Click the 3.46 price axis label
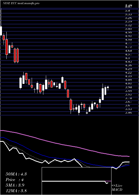The width and height of the screenshot is (139, 195). [x=128, y=113]
